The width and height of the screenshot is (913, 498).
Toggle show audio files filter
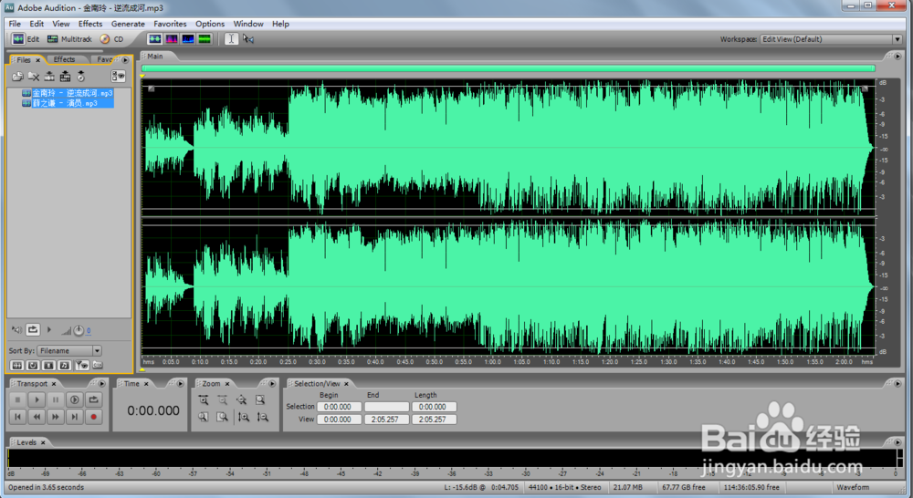[x=16, y=366]
